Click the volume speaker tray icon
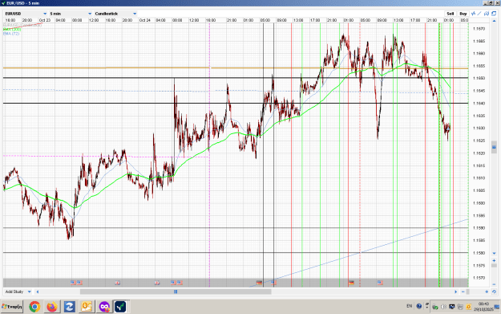Image resolution: width=501 pixels, height=314 pixels. pyautogui.click(x=443, y=307)
